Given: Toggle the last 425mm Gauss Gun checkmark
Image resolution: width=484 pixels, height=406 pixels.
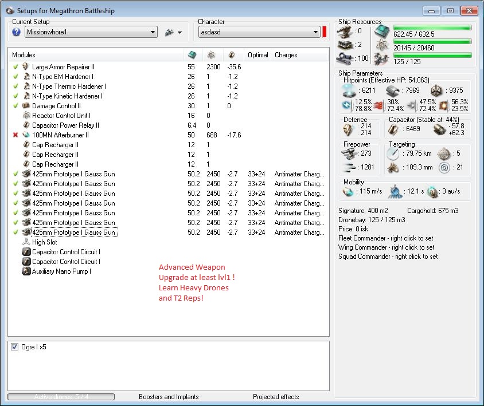Looking at the screenshot, I should point(15,232).
